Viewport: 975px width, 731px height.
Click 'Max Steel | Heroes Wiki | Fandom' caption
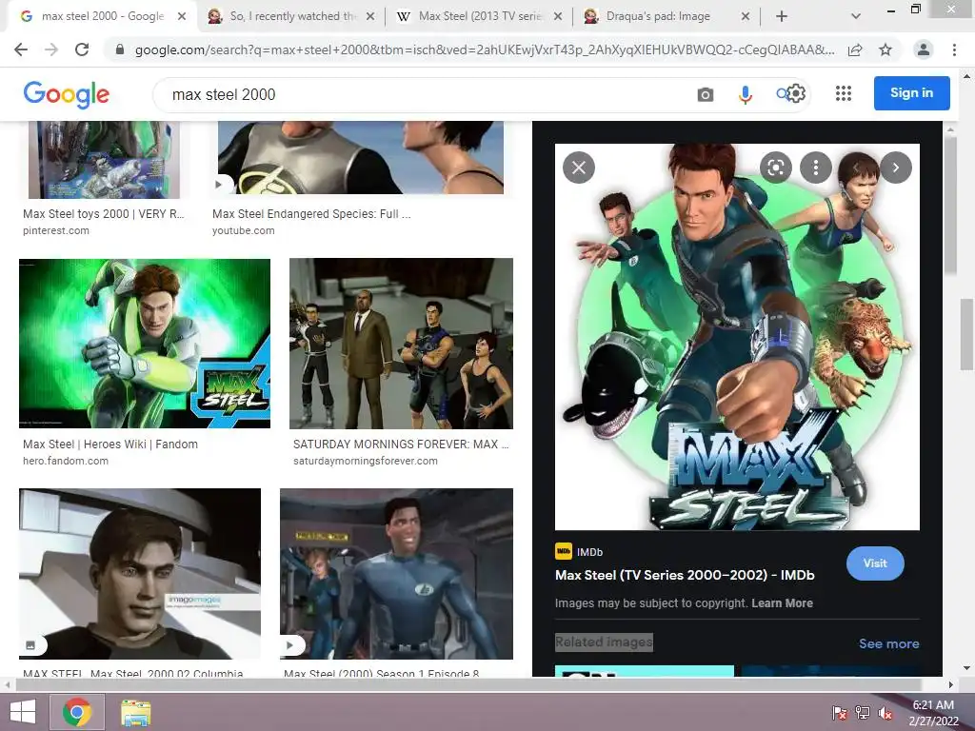click(x=110, y=444)
